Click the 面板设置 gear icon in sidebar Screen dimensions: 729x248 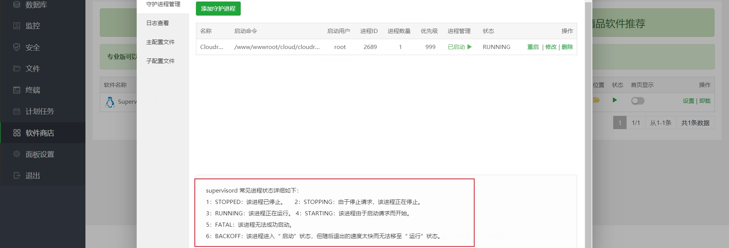[x=17, y=154]
